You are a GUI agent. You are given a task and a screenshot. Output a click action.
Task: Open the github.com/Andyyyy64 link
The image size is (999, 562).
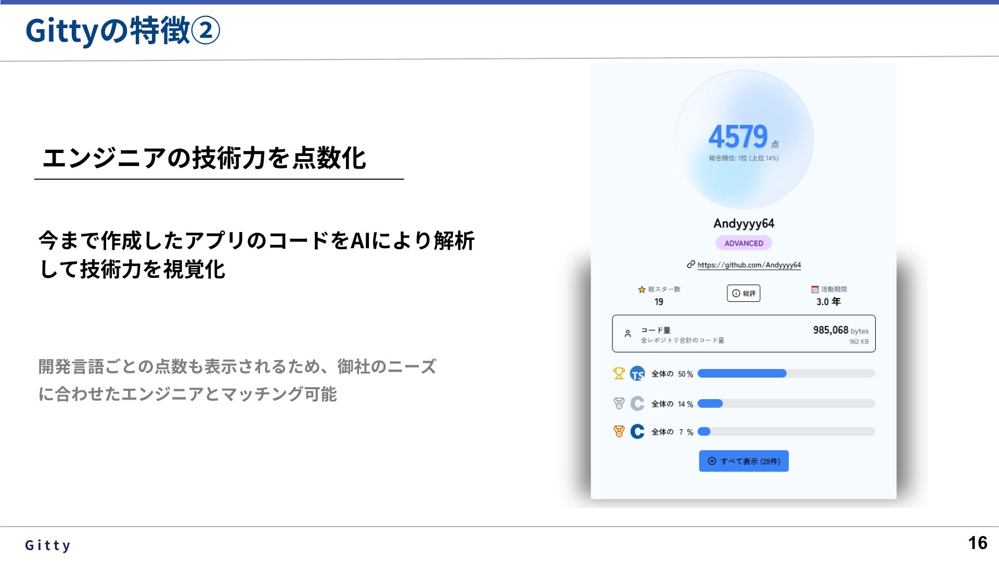pos(749,265)
